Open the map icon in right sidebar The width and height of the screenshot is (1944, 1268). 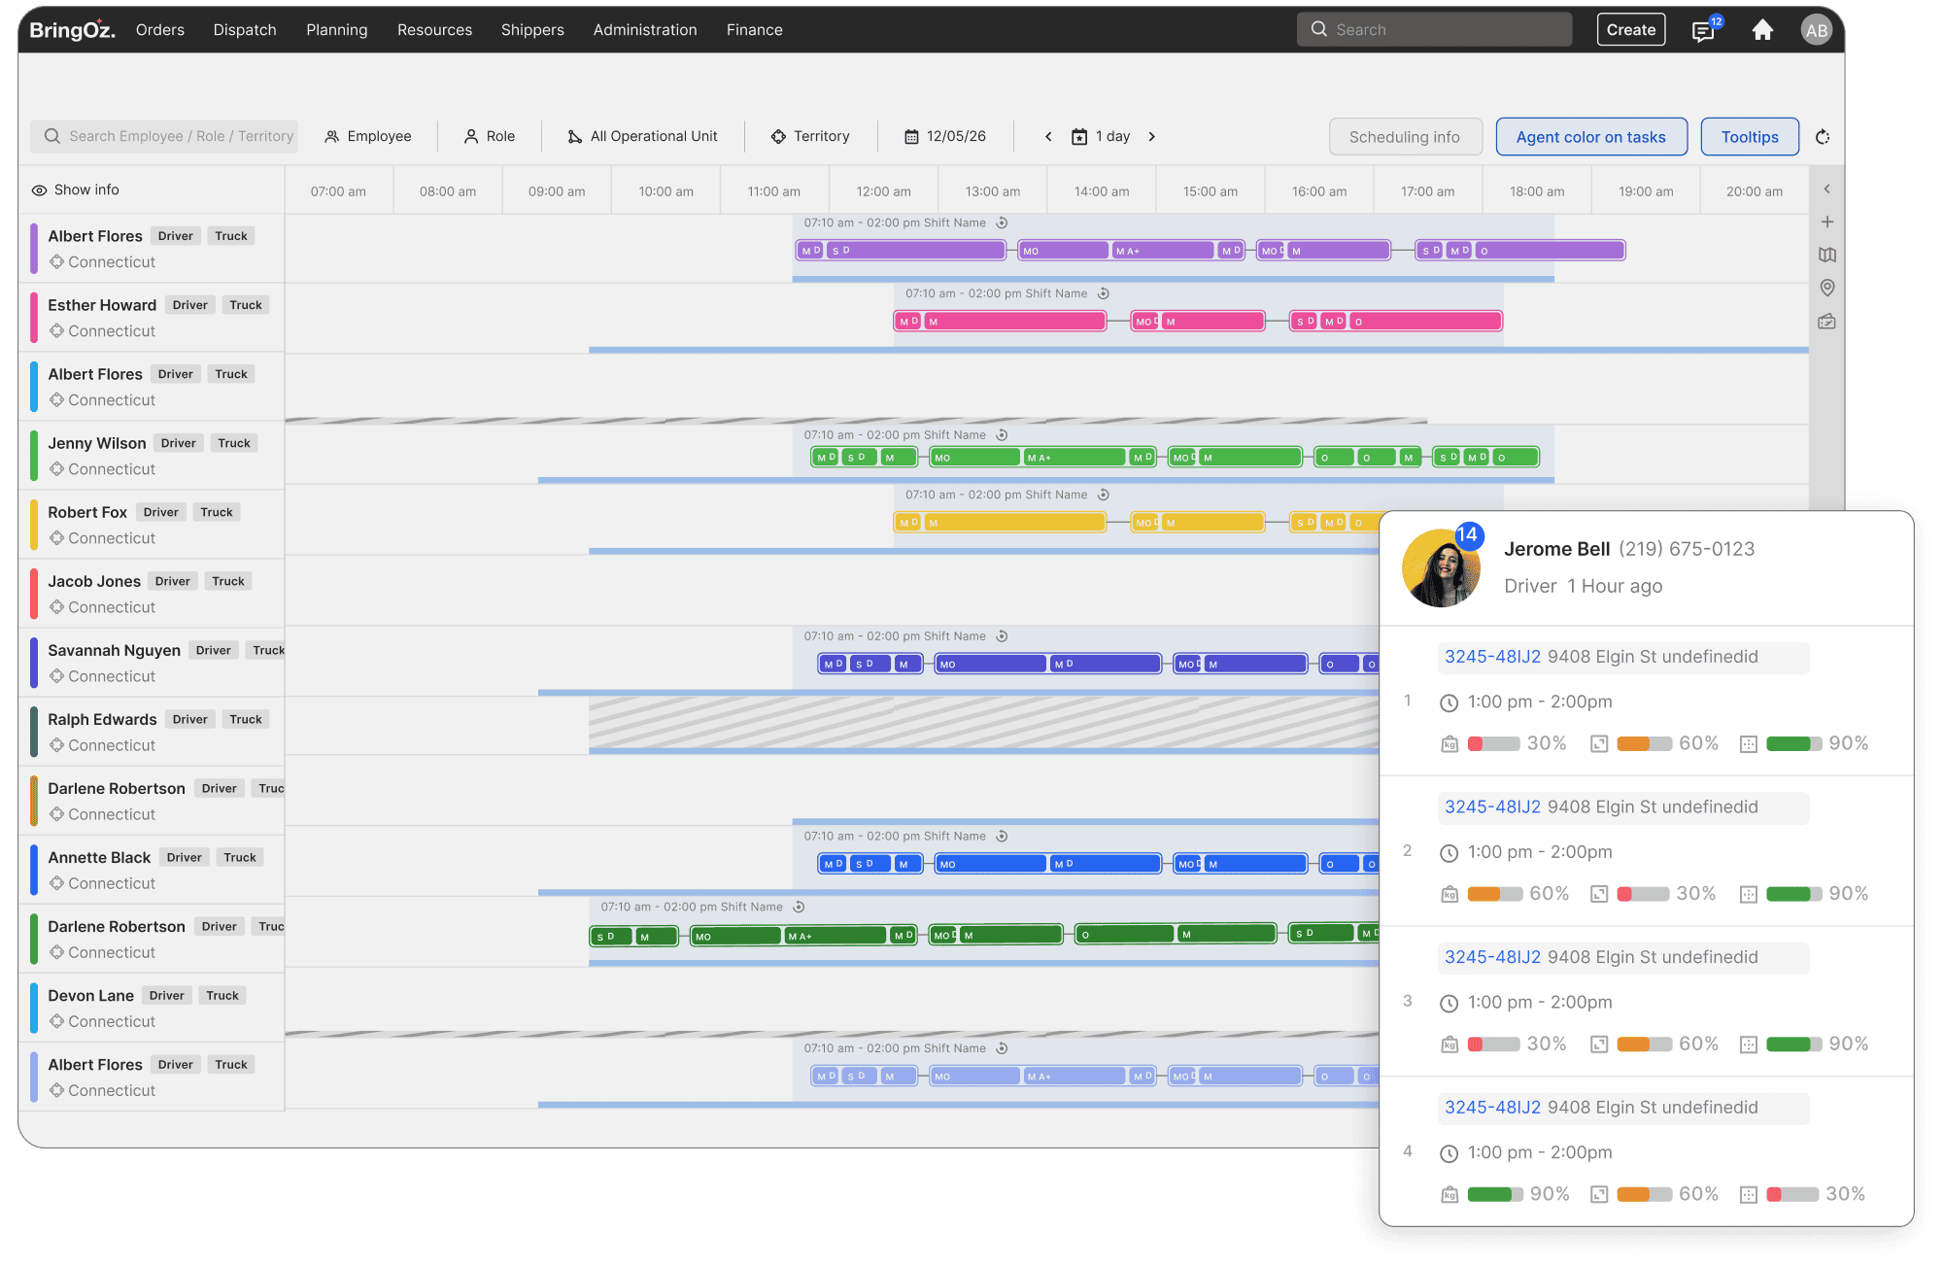[x=1827, y=255]
